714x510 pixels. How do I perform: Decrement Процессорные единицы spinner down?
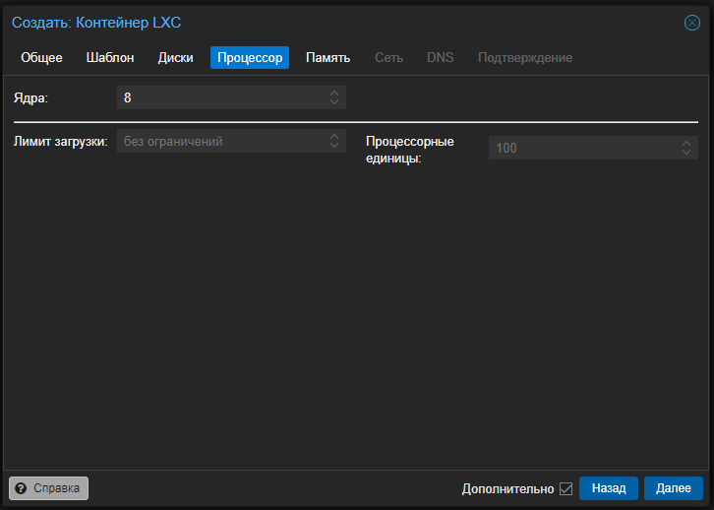686,153
